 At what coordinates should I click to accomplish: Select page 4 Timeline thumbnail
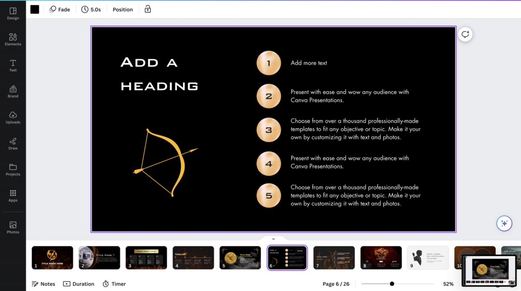[x=193, y=257]
